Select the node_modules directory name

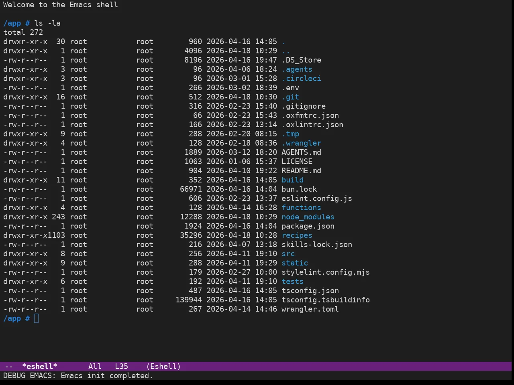click(x=308, y=217)
